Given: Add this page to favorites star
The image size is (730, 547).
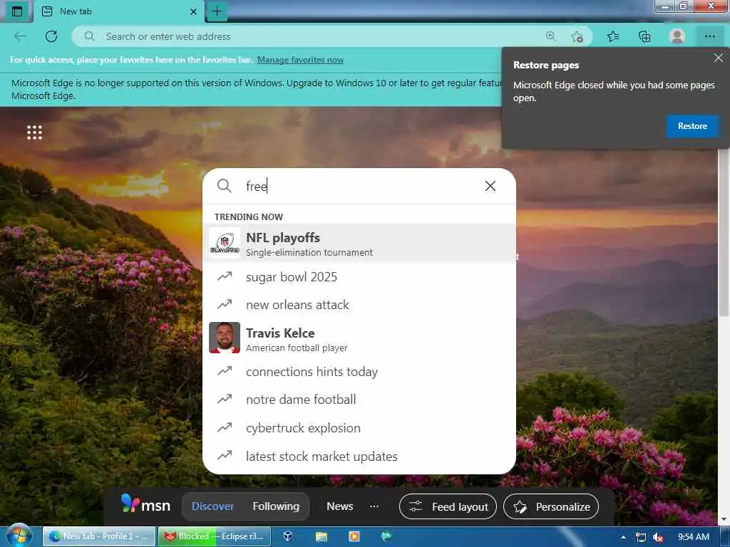Looking at the screenshot, I should [577, 36].
